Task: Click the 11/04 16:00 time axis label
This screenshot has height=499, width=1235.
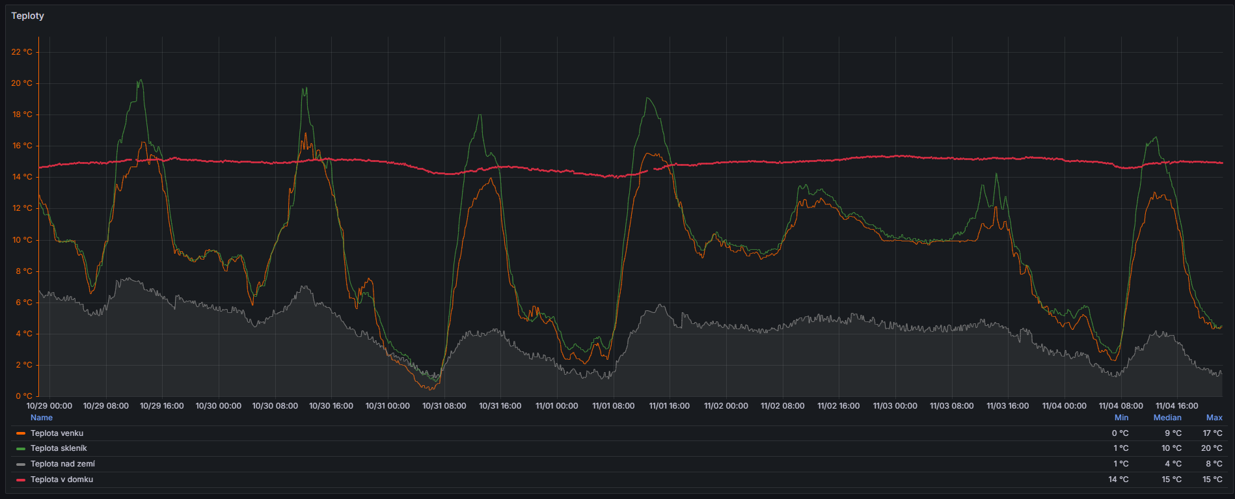Action: pyautogui.click(x=1176, y=406)
